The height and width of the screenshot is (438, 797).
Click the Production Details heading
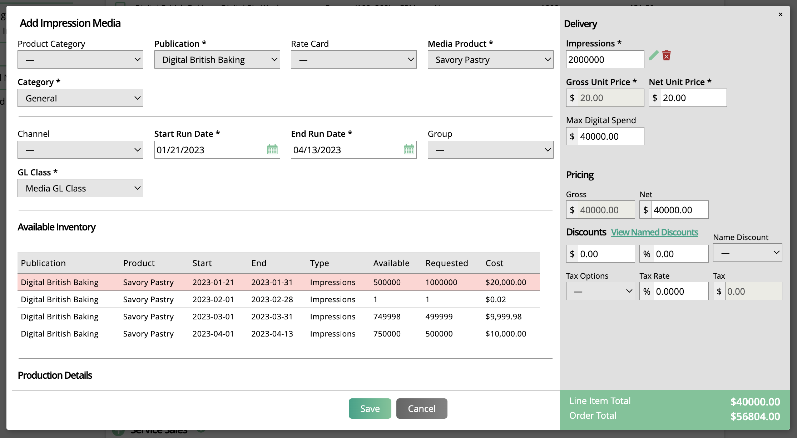(55, 375)
